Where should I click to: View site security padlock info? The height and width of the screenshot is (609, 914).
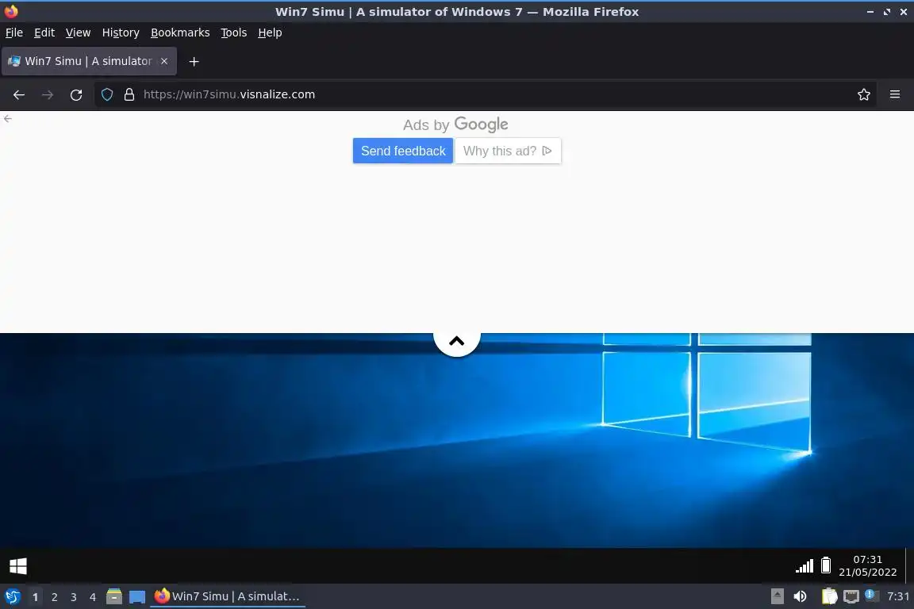(x=129, y=94)
